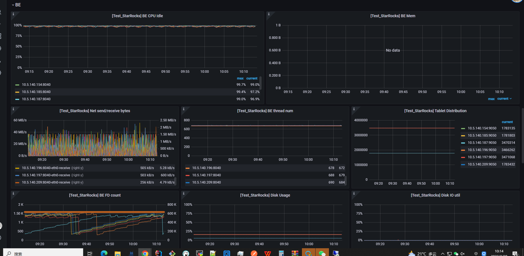Open WPS Office from the taskbar
This screenshot has height=256, width=524.
click(267, 253)
